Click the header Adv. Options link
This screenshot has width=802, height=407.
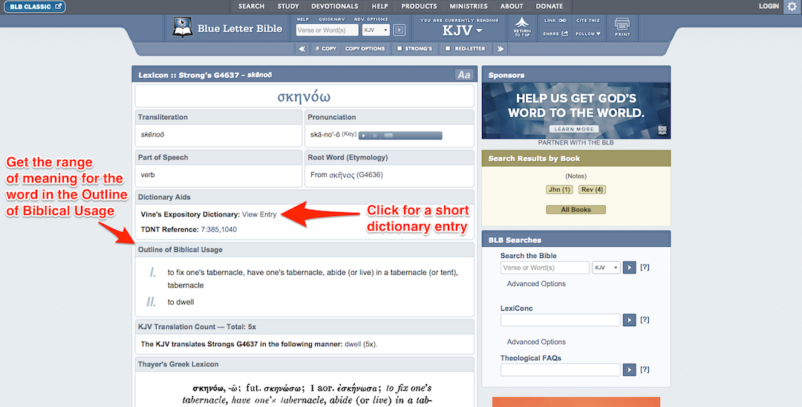[x=371, y=19]
